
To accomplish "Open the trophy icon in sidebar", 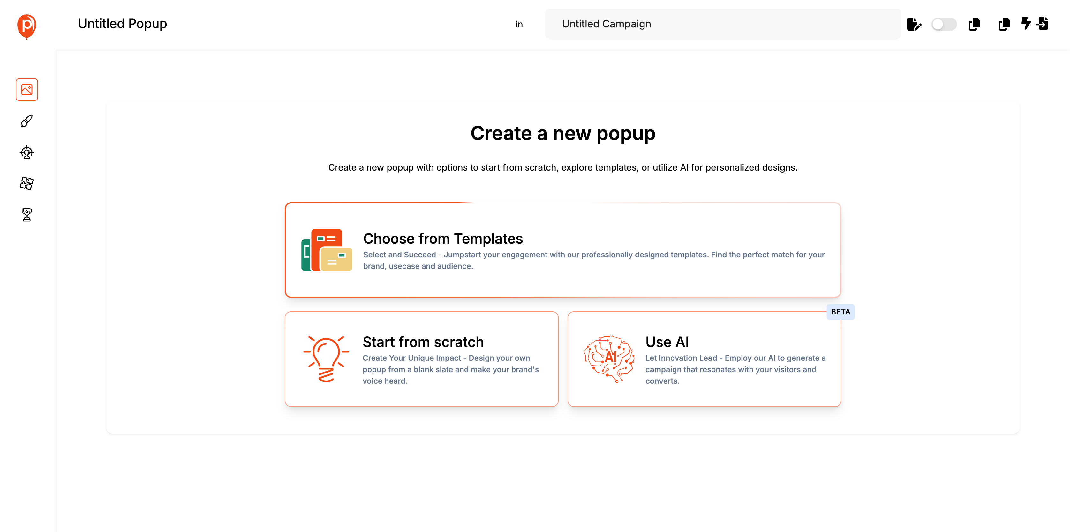I will pyautogui.click(x=26, y=215).
